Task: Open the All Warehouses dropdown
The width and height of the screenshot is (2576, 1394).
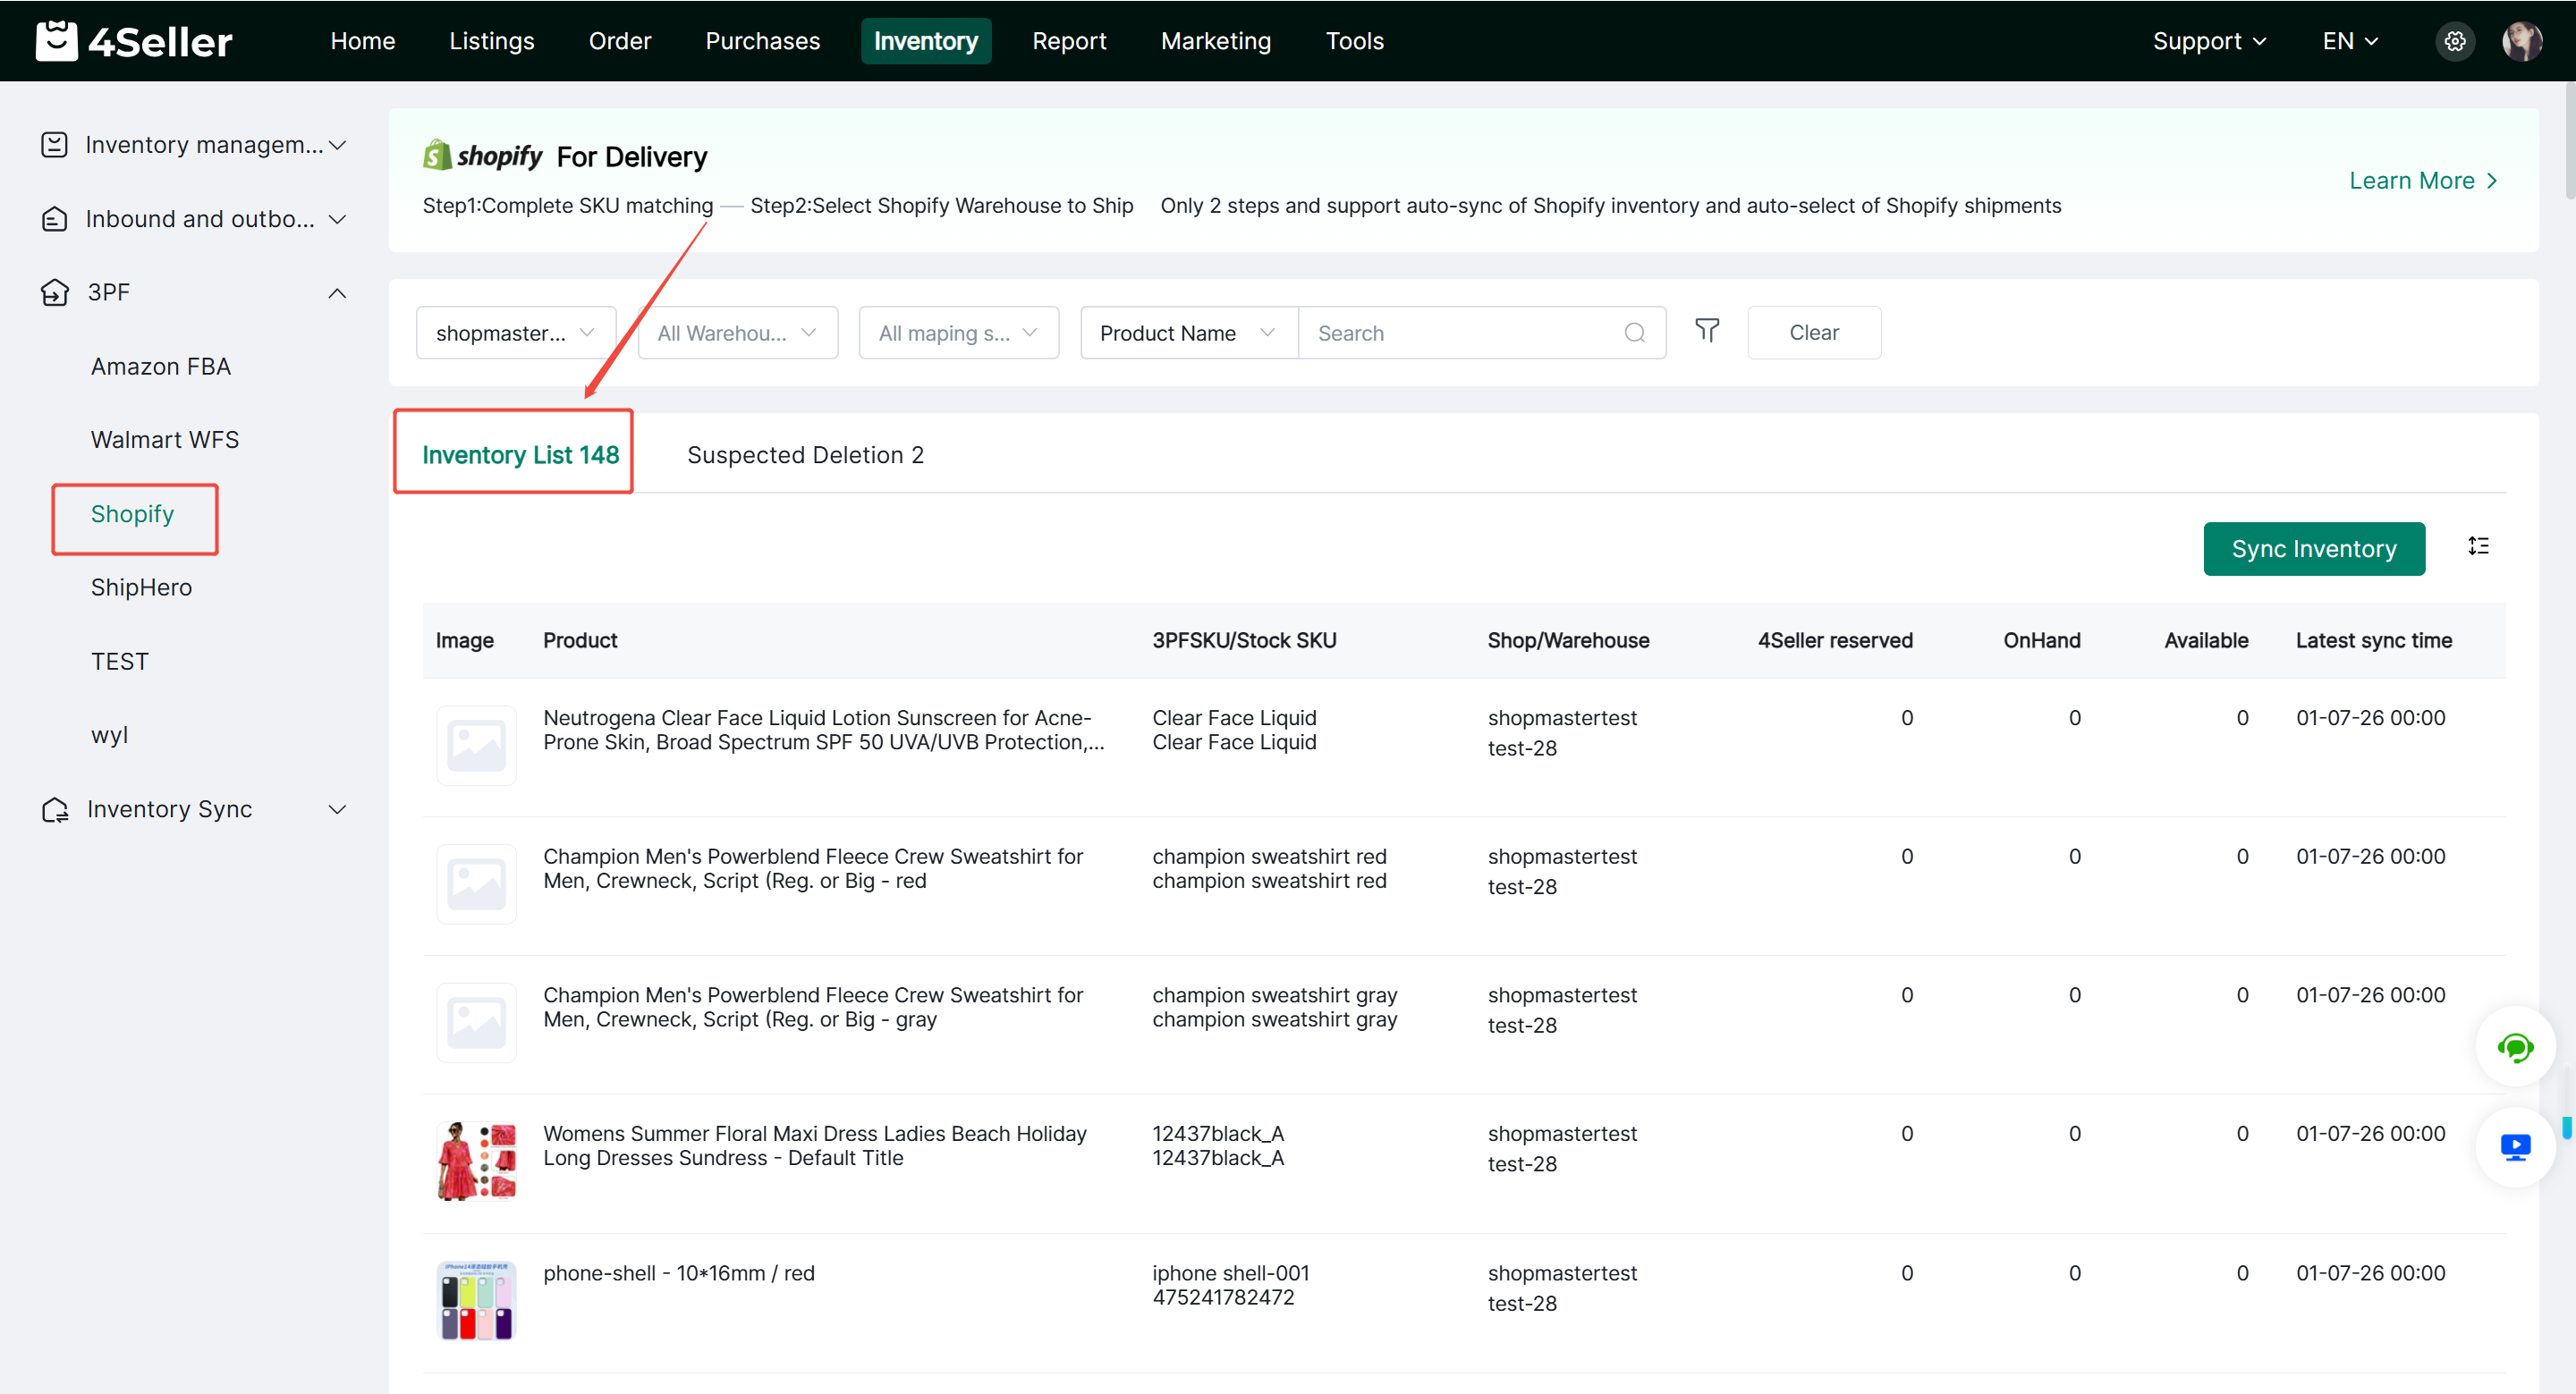Action: (x=737, y=332)
